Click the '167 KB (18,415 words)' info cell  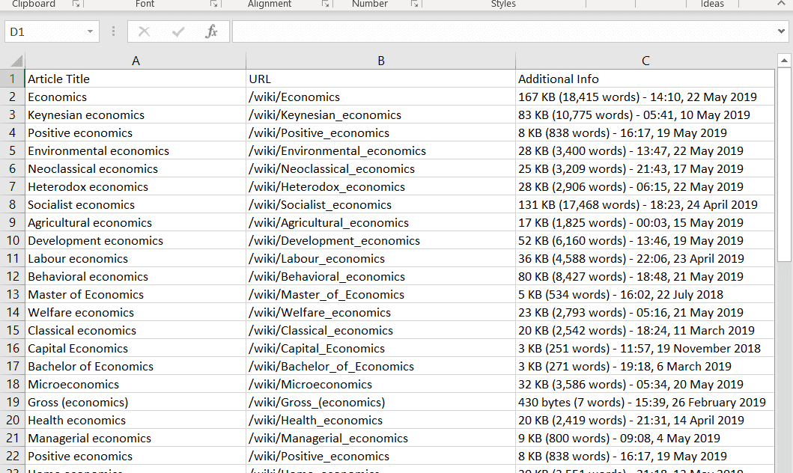pyautogui.click(x=645, y=97)
